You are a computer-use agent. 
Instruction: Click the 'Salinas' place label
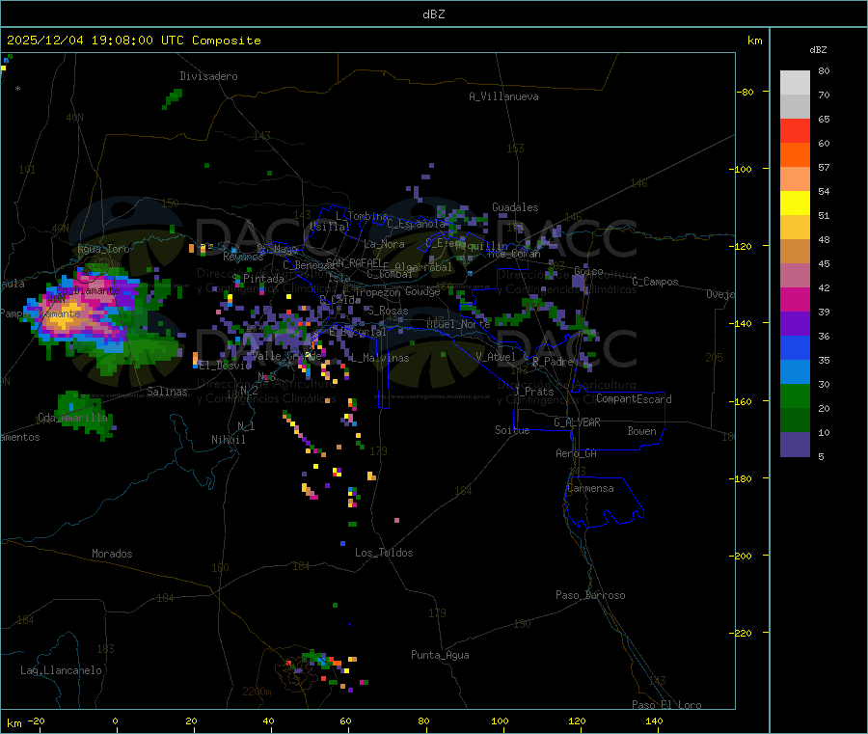click(167, 392)
